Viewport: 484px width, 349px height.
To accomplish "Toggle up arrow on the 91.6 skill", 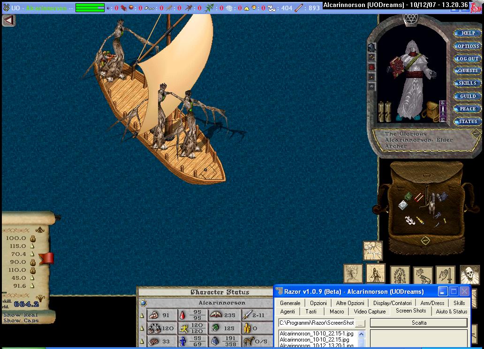I will 32,286.
